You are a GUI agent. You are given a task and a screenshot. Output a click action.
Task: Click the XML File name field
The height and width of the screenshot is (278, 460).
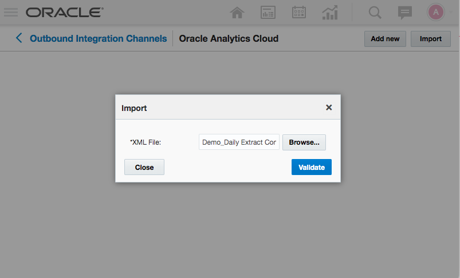pyautogui.click(x=239, y=142)
